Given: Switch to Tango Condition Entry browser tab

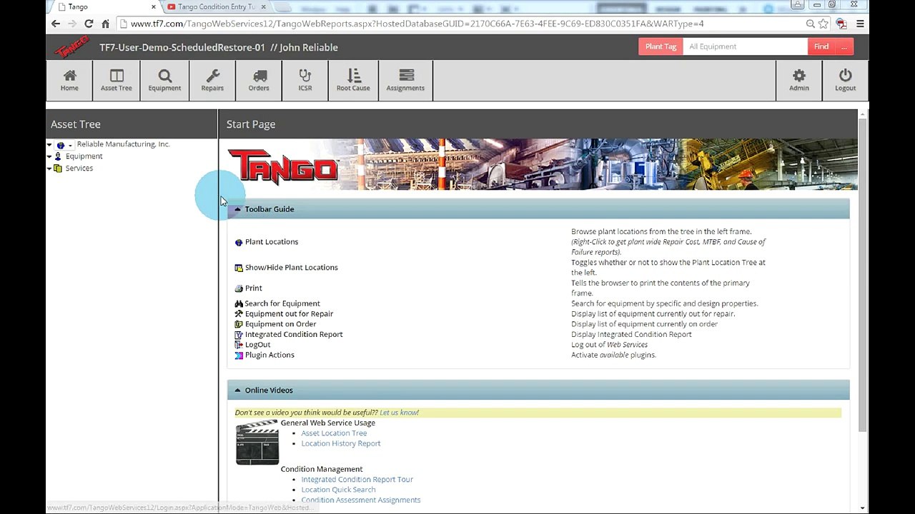Looking at the screenshot, I should click(217, 7).
